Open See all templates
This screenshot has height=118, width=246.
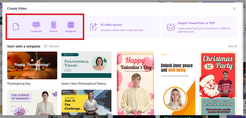tap(232, 46)
